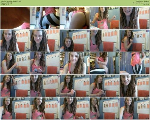
Task: Select thumbnail of woman dancing near orange chair
Action: 105,18
